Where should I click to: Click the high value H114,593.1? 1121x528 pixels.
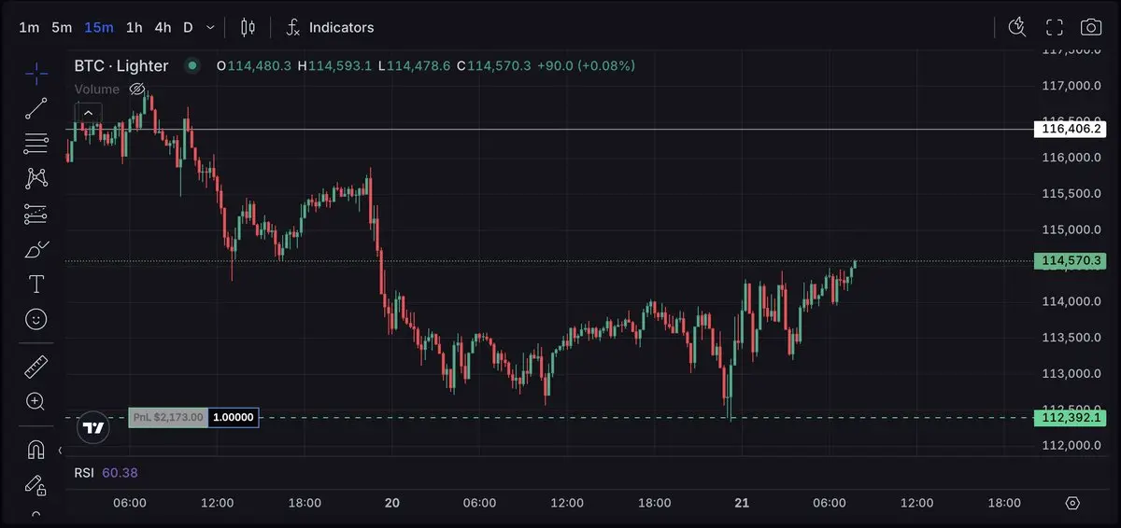(334, 65)
